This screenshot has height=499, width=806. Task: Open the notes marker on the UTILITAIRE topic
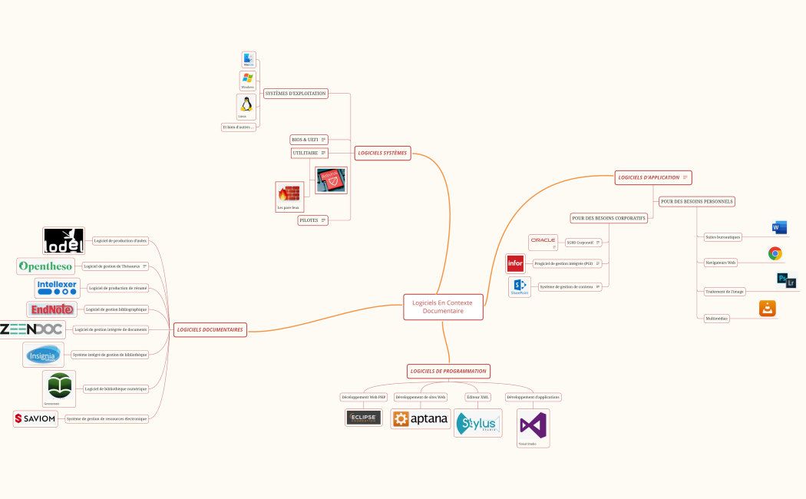click(323, 153)
